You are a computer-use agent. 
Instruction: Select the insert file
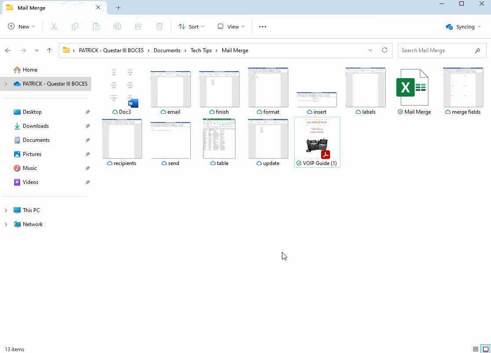point(317,103)
